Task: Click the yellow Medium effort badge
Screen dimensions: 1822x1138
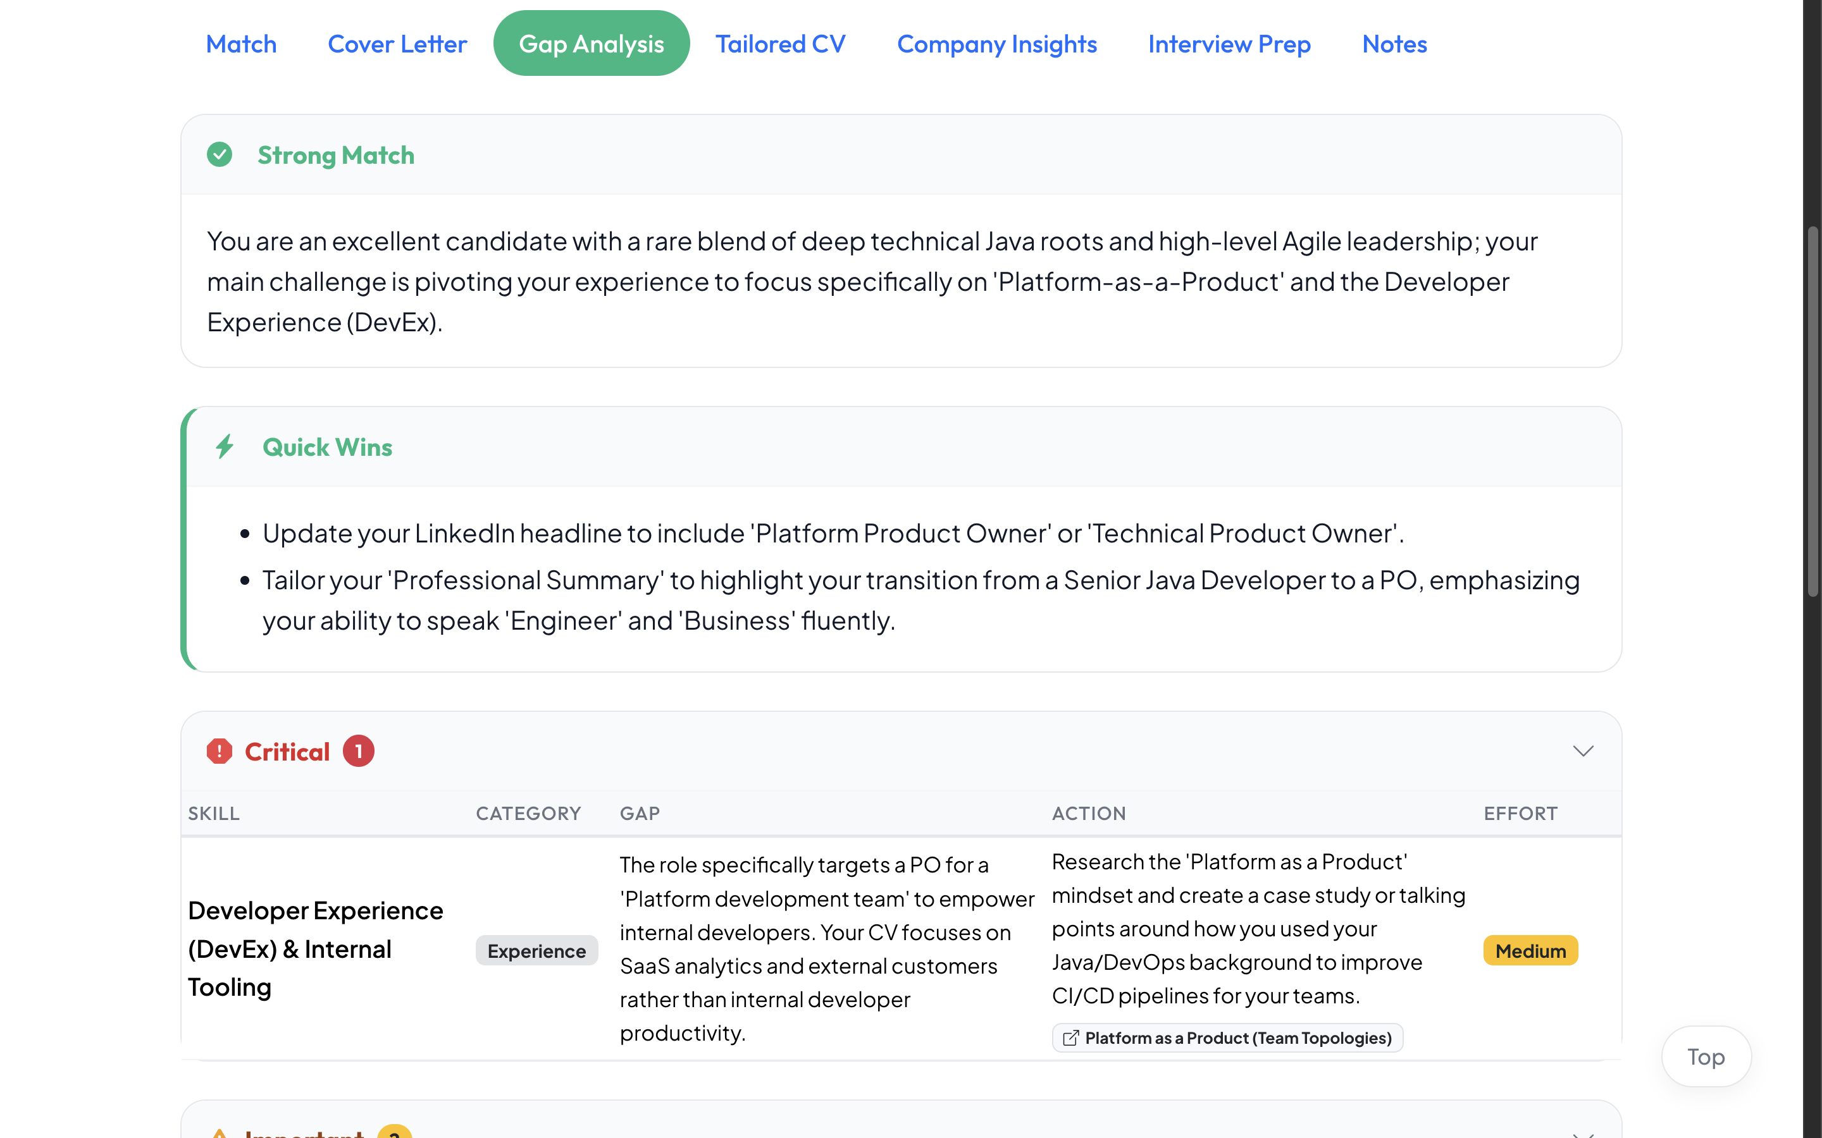Action: [1530, 951]
